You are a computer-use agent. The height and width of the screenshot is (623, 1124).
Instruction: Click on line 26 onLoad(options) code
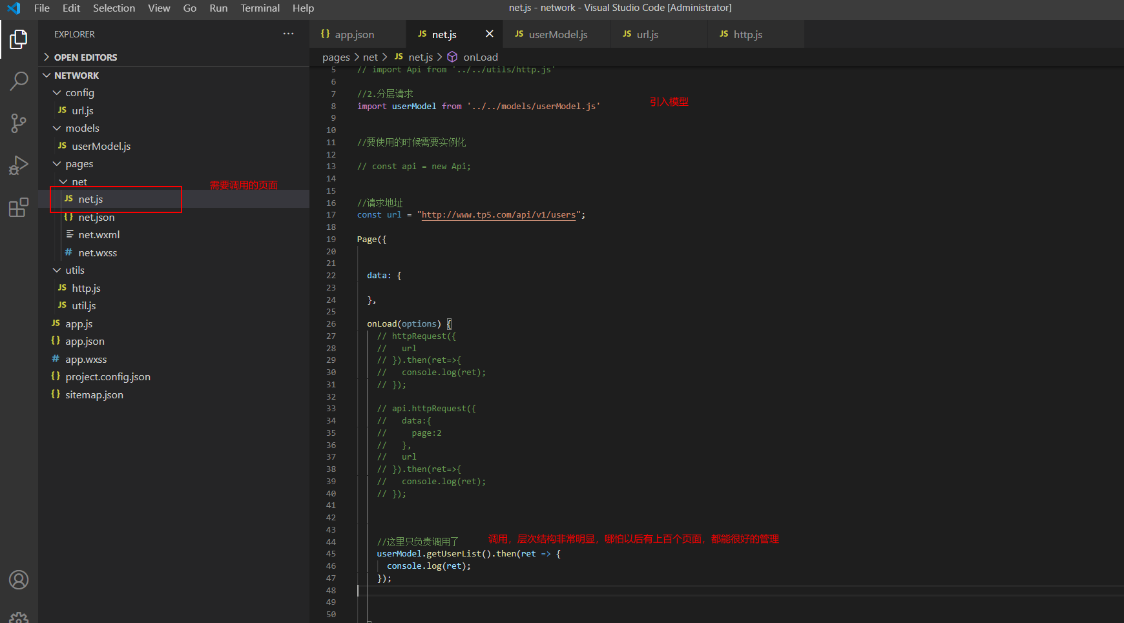(x=410, y=324)
